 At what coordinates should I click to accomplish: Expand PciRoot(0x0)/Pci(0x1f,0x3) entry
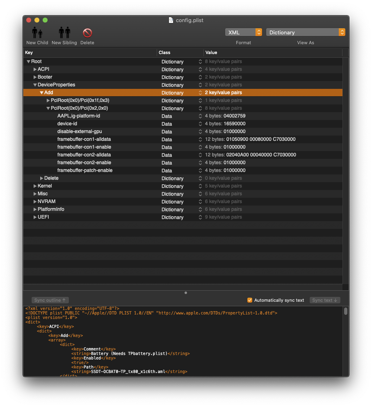pyautogui.click(x=48, y=100)
